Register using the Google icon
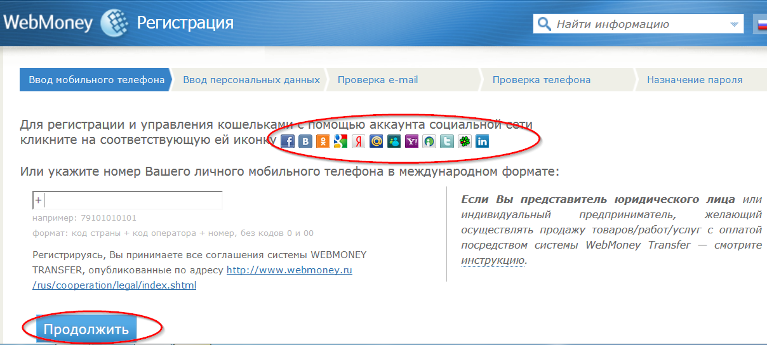Screen dimensions: 767x345 341,141
